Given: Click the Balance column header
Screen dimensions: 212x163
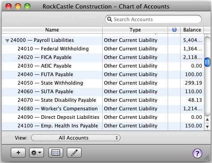Looking at the screenshot, I should pos(192,30).
